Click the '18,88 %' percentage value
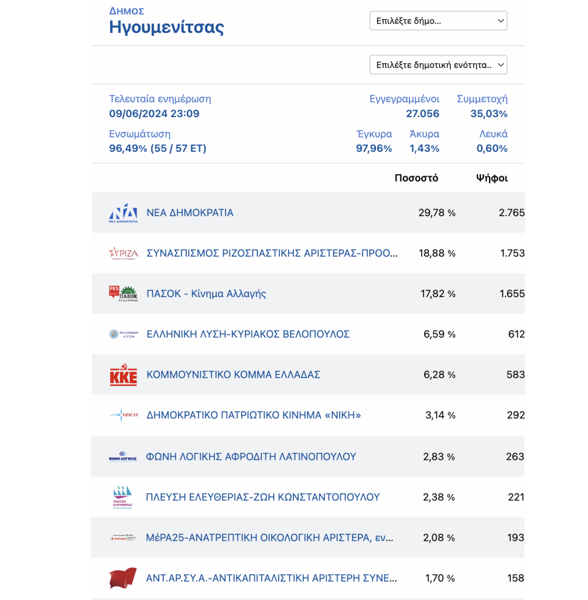The width and height of the screenshot is (588, 600). 437,253
